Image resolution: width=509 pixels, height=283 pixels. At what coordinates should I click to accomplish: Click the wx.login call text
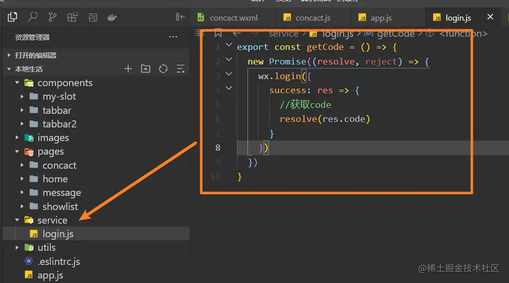[x=280, y=76]
